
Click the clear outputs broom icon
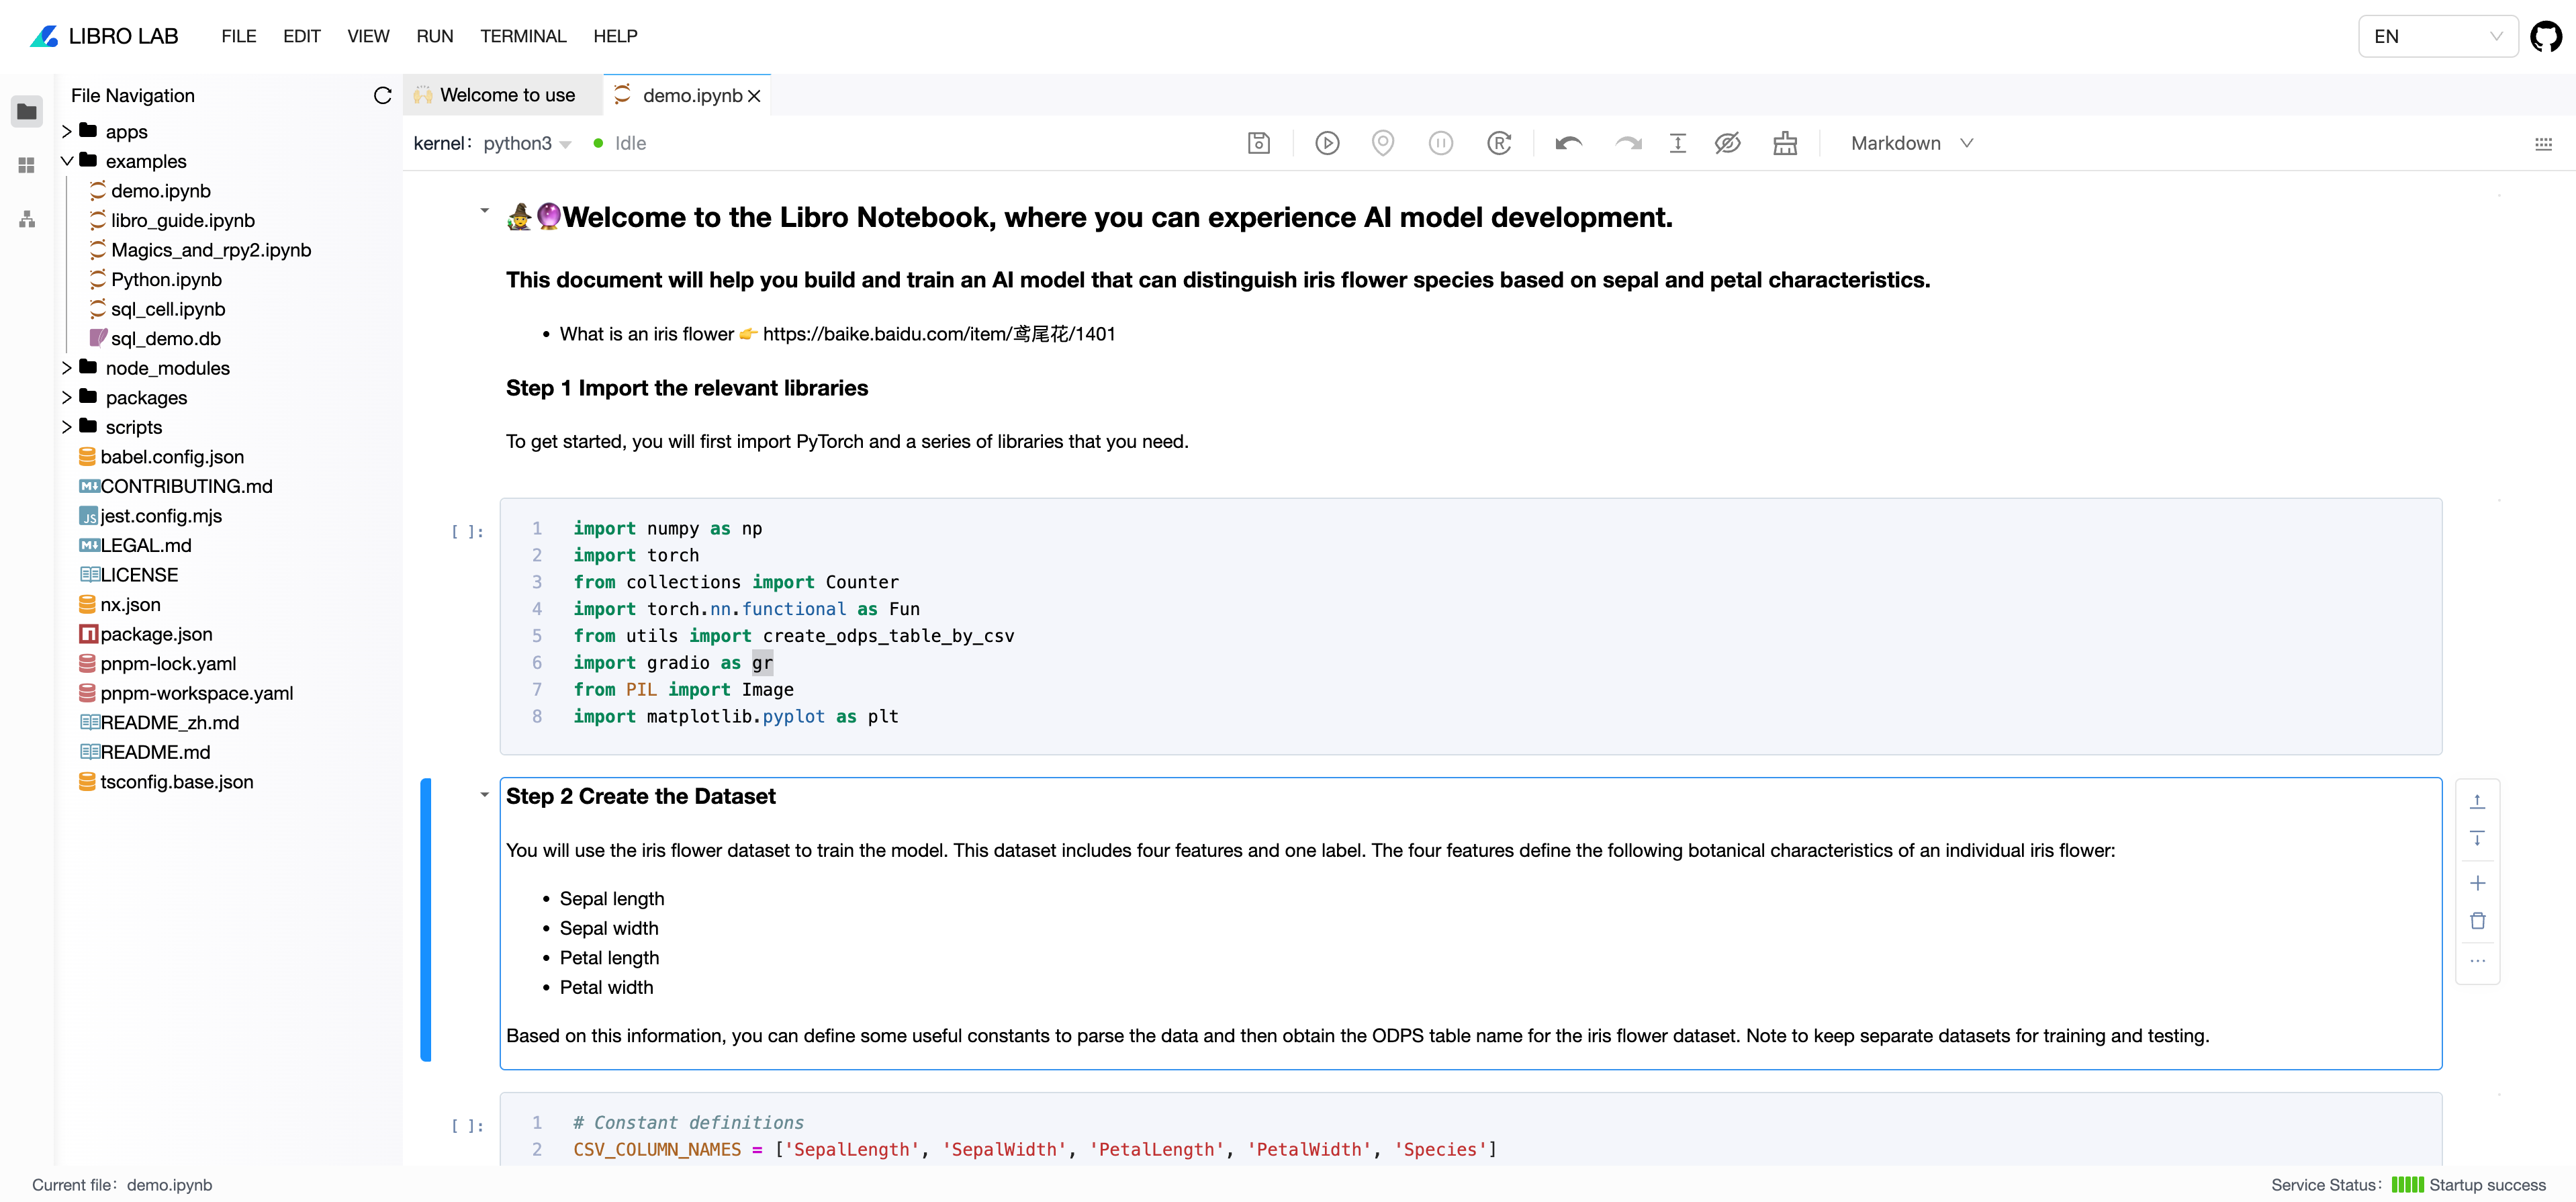click(x=1784, y=143)
